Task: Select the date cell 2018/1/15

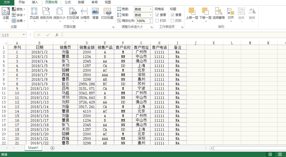Action: tap(40, 111)
